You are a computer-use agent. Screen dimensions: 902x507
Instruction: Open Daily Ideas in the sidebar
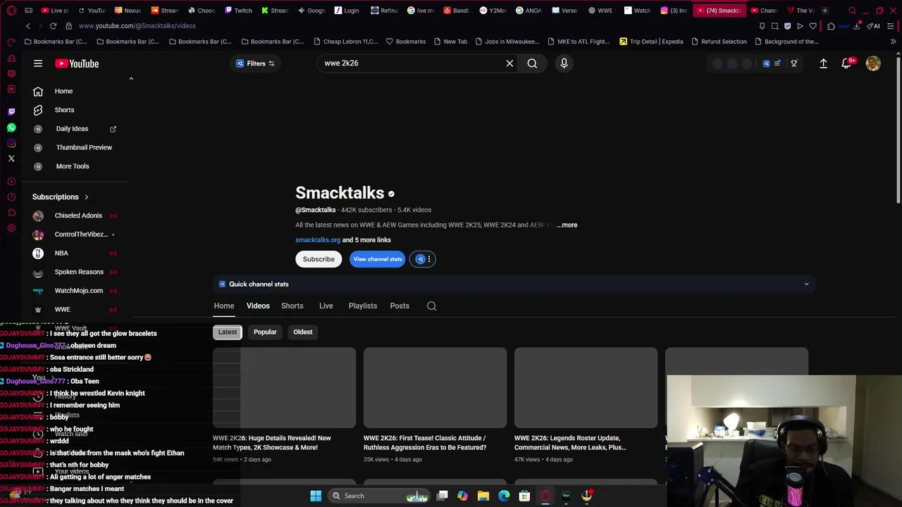pyautogui.click(x=72, y=129)
